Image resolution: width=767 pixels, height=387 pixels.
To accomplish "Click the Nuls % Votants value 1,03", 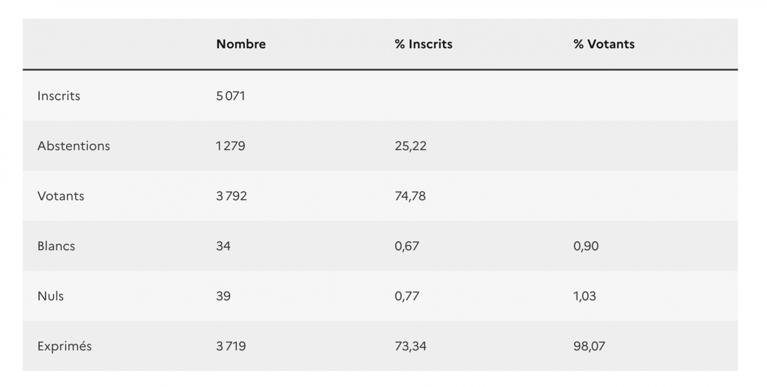I will [x=584, y=296].
